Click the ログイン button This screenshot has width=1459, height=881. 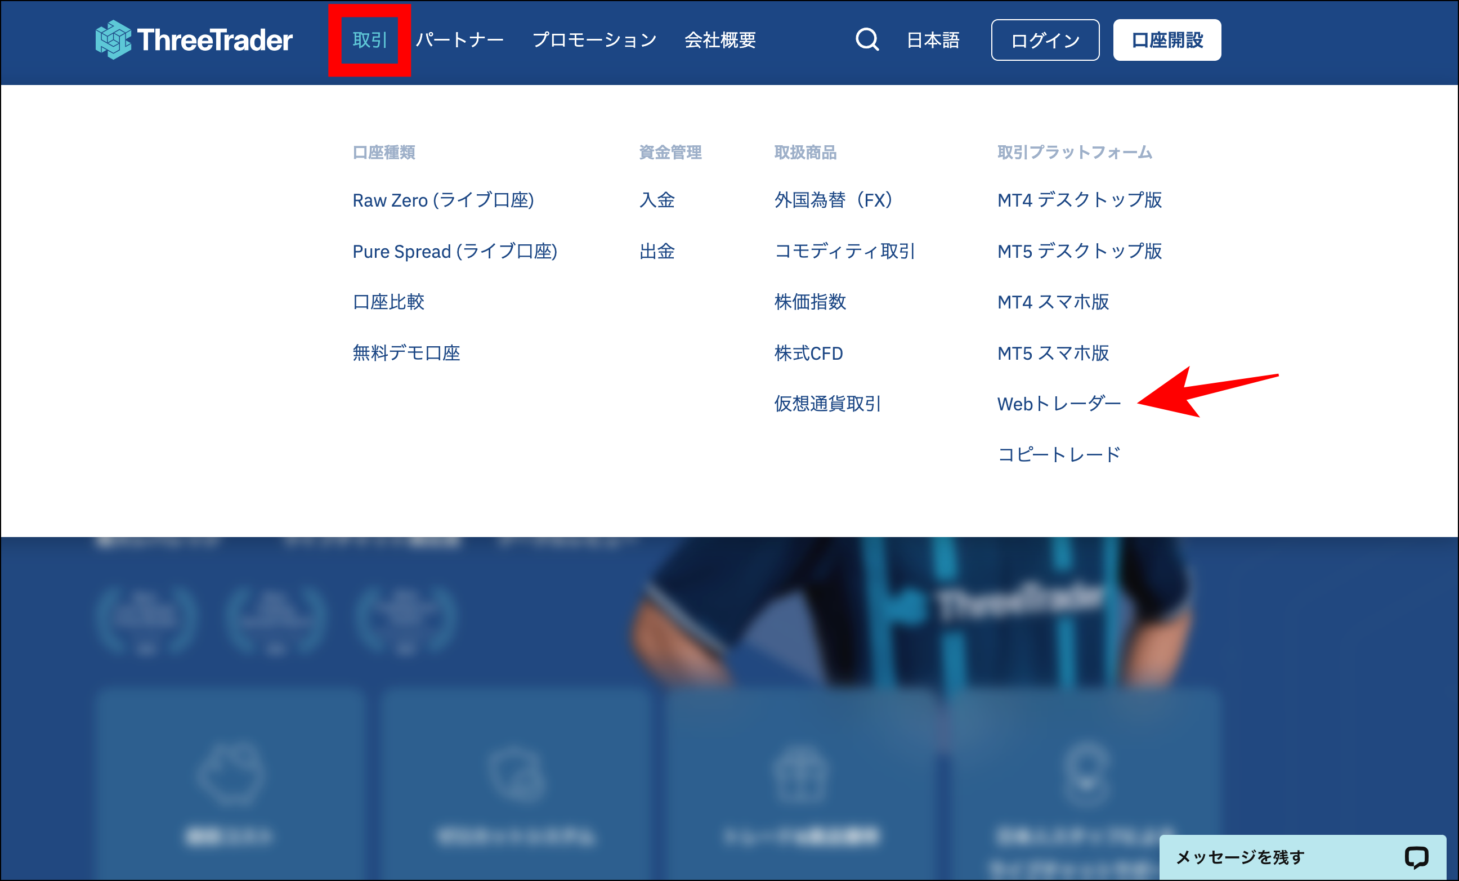[1045, 41]
